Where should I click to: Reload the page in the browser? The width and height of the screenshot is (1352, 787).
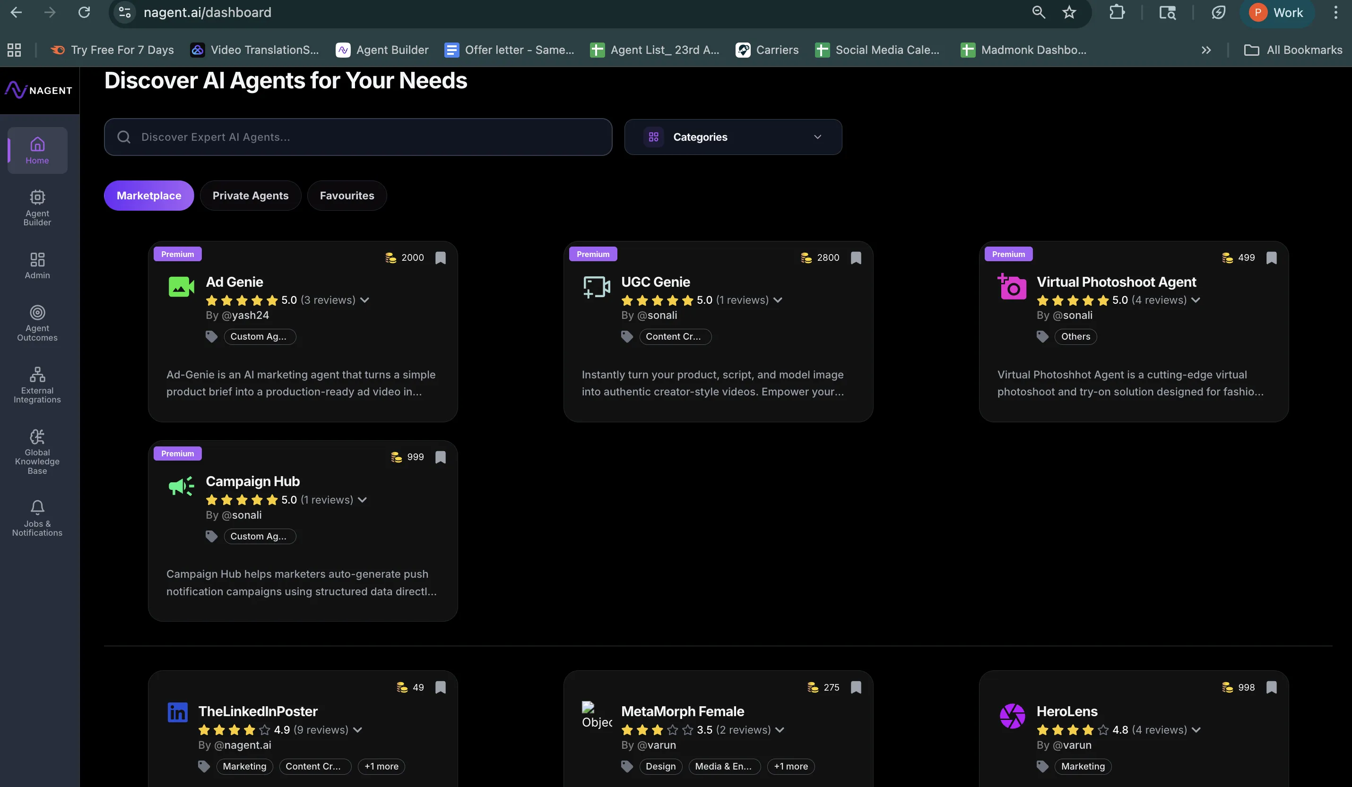(84, 12)
